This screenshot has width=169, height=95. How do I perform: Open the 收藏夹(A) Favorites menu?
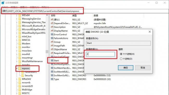tap(34, 7)
